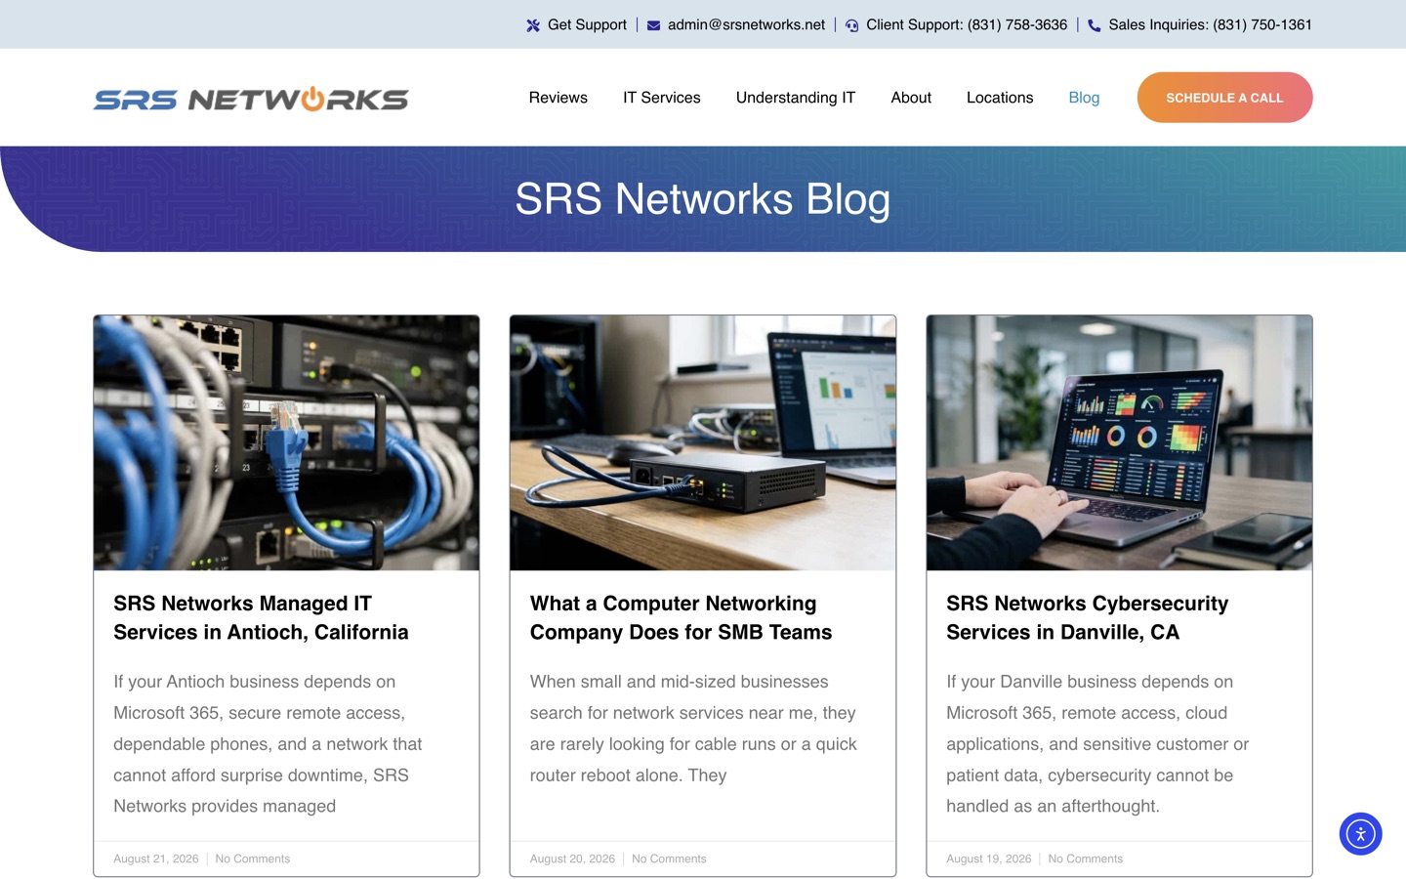Click Sales Inquiries phone number
Image resolution: width=1406 pixels, height=879 pixels.
pos(1210,24)
